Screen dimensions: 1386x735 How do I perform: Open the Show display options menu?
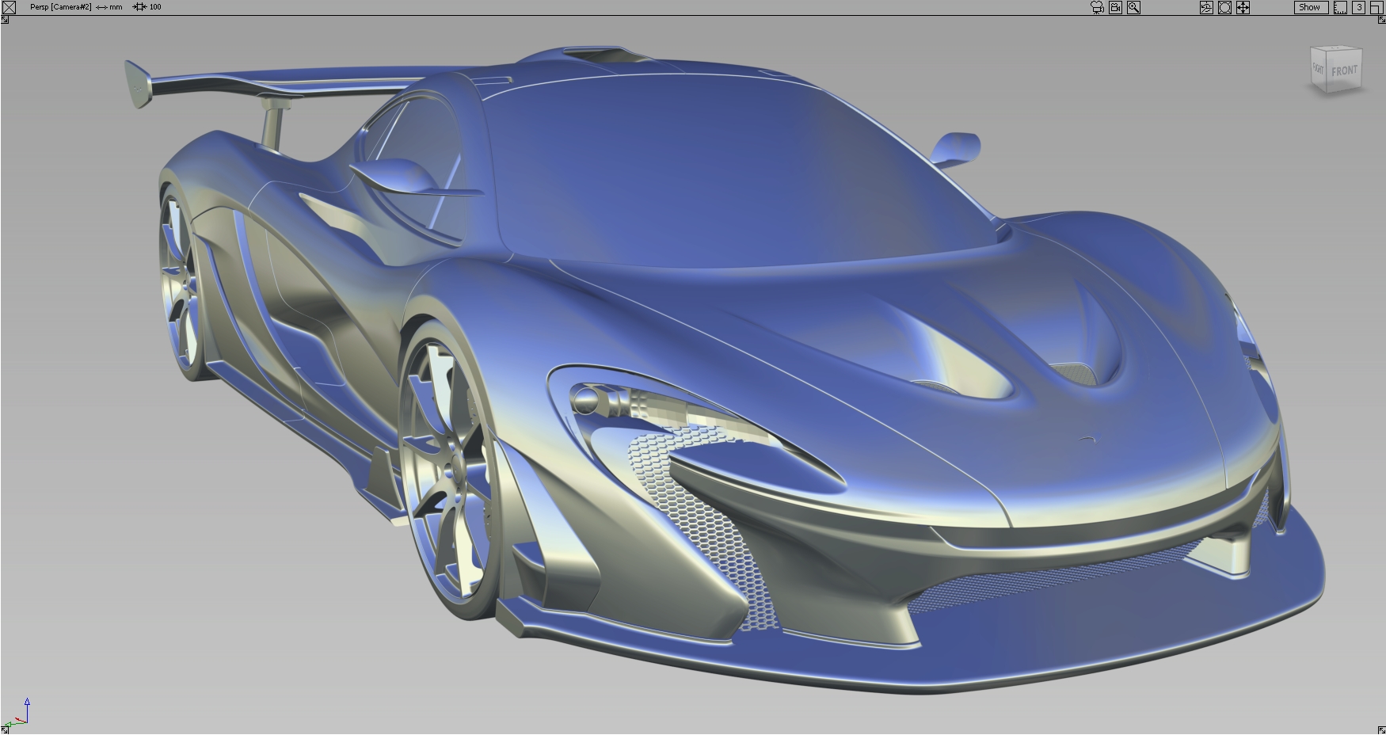point(1310,7)
